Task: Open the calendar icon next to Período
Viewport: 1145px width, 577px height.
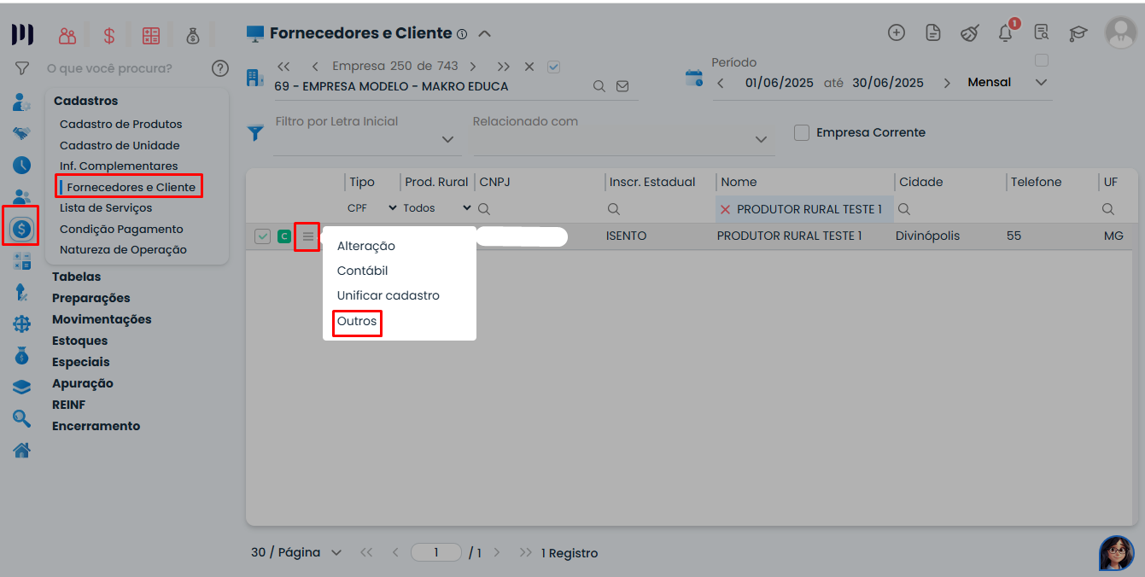Action: [x=694, y=79]
